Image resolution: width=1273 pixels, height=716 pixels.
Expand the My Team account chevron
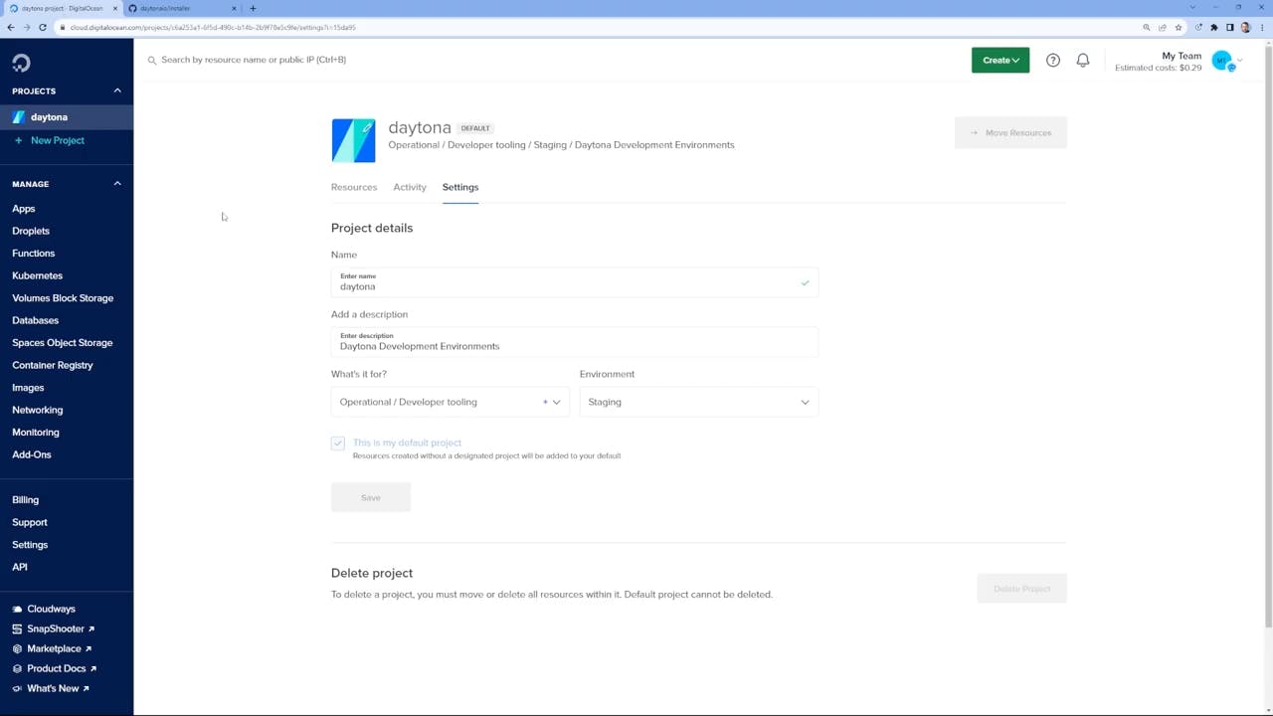1240,61
